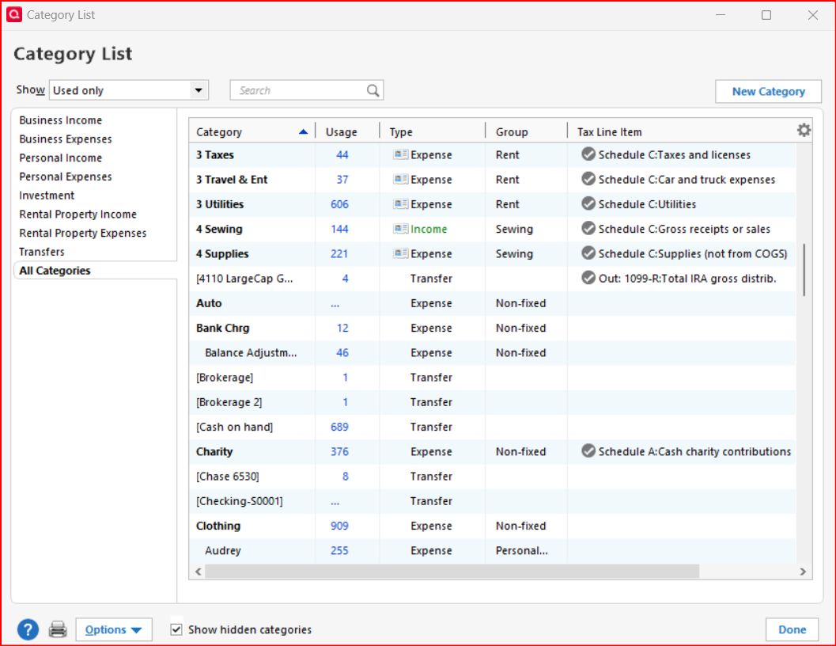Expand the Options dropdown menu
The image size is (836, 646).
pos(114,630)
